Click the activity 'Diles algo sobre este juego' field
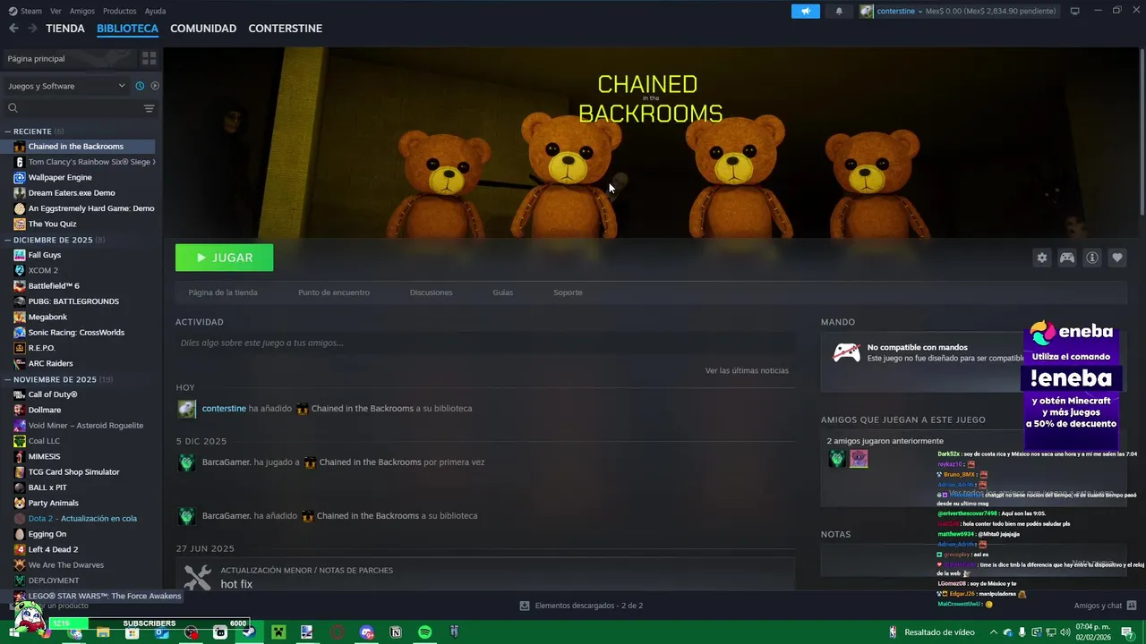Viewport: 1146px width, 644px height. pos(484,343)
